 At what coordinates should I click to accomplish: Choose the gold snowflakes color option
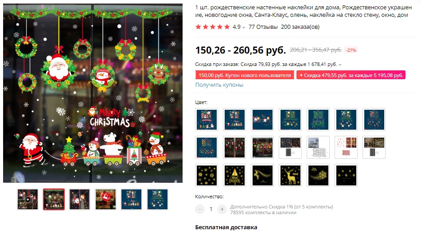point(207,175)
